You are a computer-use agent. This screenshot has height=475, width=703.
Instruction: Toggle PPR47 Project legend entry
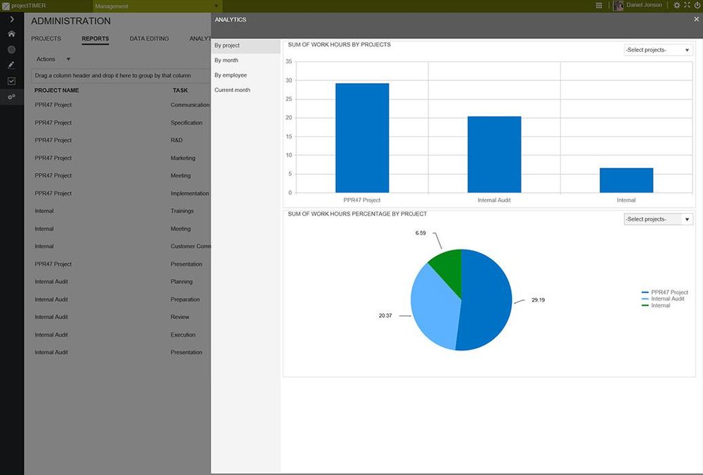665,292
